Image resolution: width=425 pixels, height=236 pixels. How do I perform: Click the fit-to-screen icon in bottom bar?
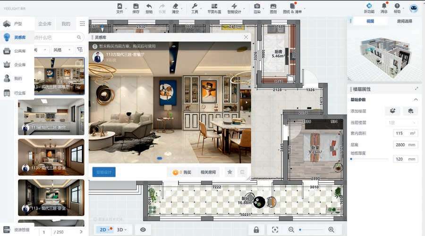(x=275, y=229)
